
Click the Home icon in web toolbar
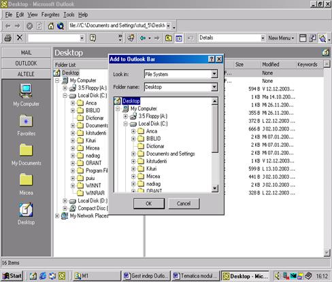pyautogui.click(x=51, y=26)
